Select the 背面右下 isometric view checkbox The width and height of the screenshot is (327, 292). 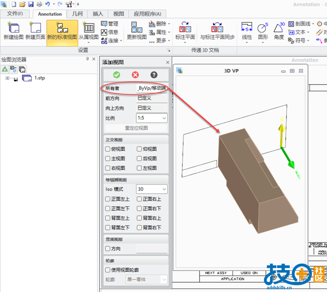pos(139,227)
